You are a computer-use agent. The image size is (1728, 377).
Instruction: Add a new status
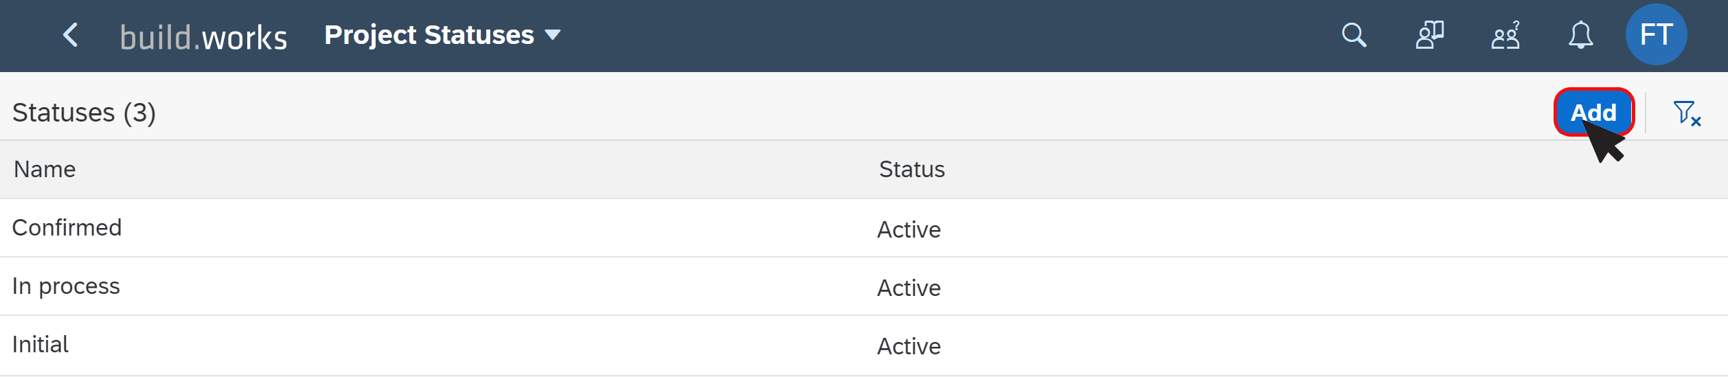1593,112
